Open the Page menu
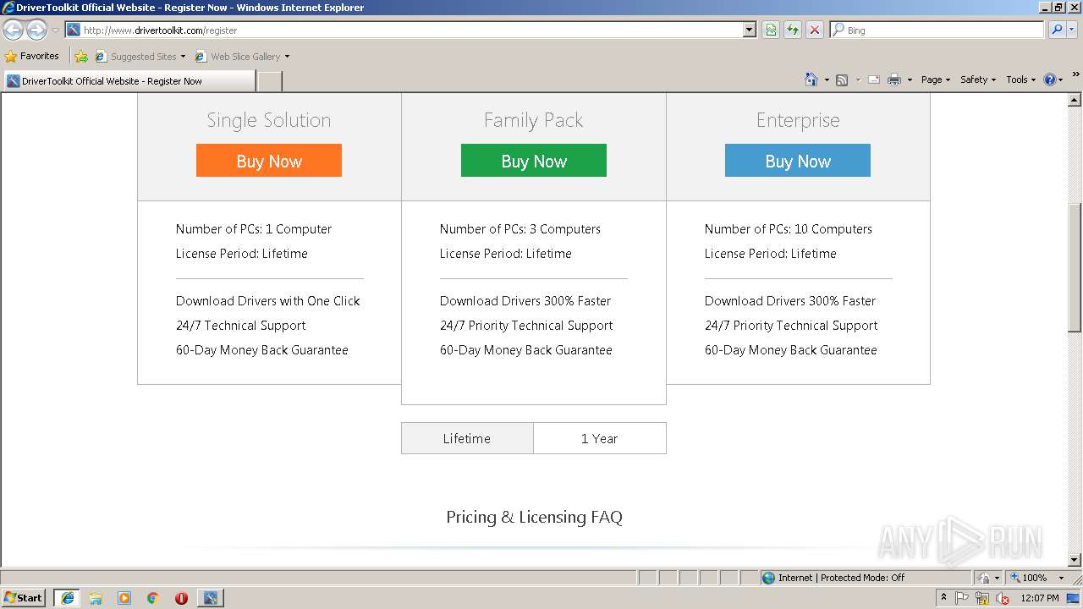The width and height of the screenshot is (1083, 609). [936, 80]
